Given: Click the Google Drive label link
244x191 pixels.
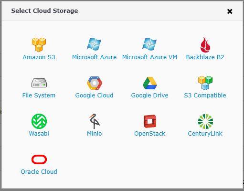Looking at the screenshot, I should (x=150, y=95).
